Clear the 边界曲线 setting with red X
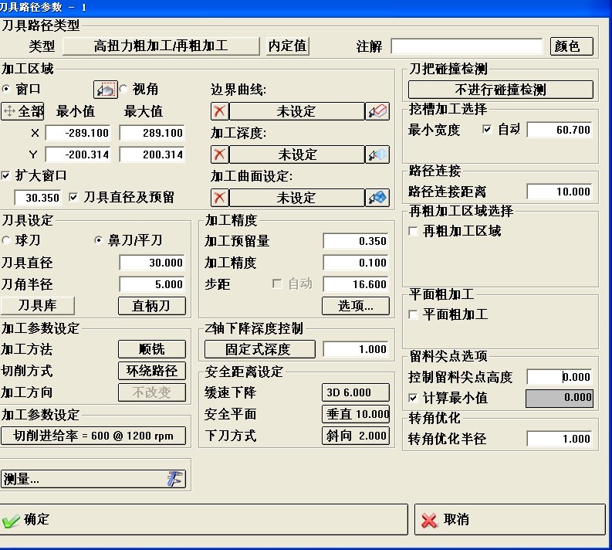Screen dimensions: 612x550 [219, 111]
